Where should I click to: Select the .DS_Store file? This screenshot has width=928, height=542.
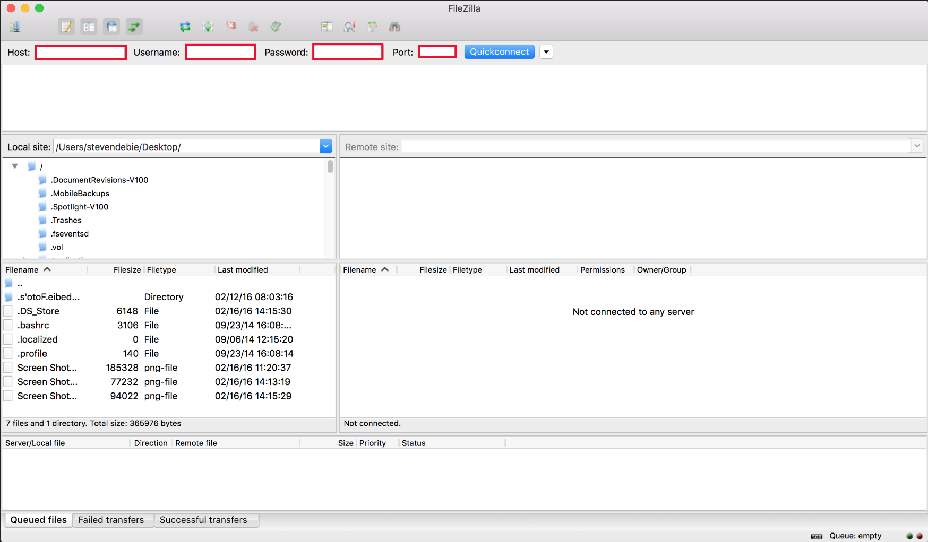tap(169, 311)
